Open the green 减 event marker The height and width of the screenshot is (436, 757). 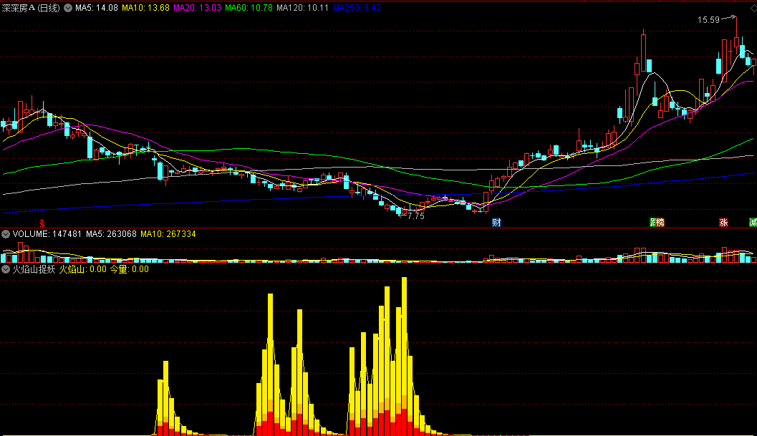click(x=753, y=223)
